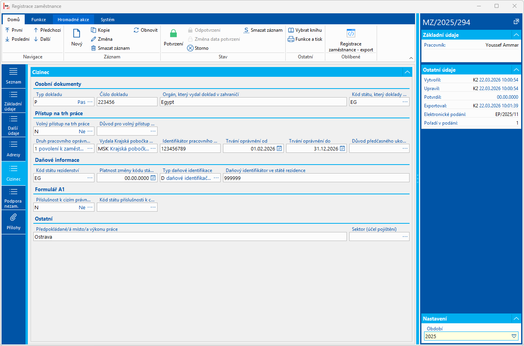The width and height of the screenshot is (524, 346).
Task: Open lookup for Druh pracovního oprávnění
Action: click(x=90, y=149)
